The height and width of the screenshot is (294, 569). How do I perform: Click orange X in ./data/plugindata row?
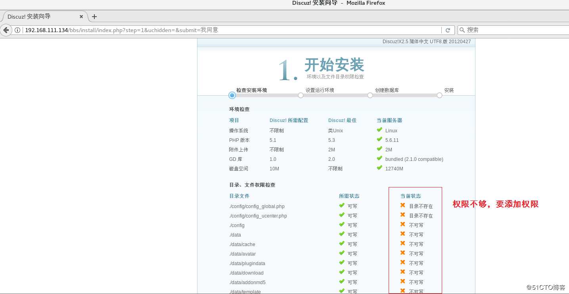[x=402, y=262]
